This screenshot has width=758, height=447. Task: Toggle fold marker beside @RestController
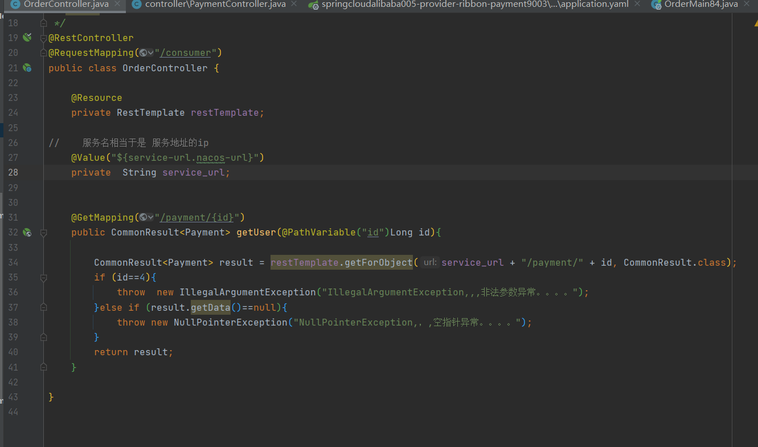tap(44, 38)
